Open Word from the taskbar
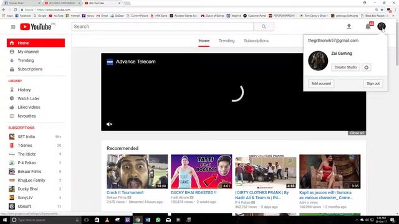Screen dimensions: 399x224 (x=148, y=220)
